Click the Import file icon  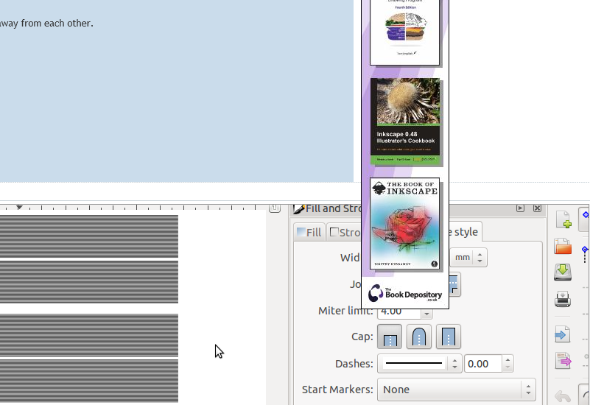(x=563, y=335)
